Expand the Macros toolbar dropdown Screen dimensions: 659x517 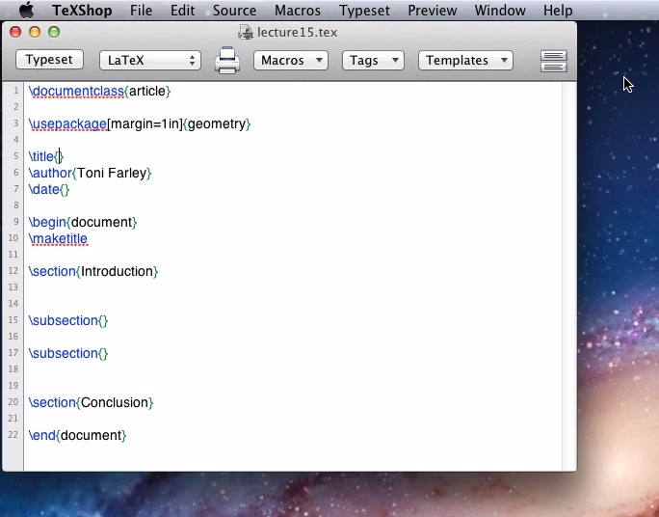click(290, 60)
